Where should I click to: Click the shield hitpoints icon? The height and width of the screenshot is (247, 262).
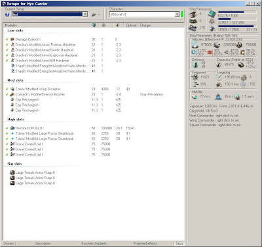tap(195, 44)
